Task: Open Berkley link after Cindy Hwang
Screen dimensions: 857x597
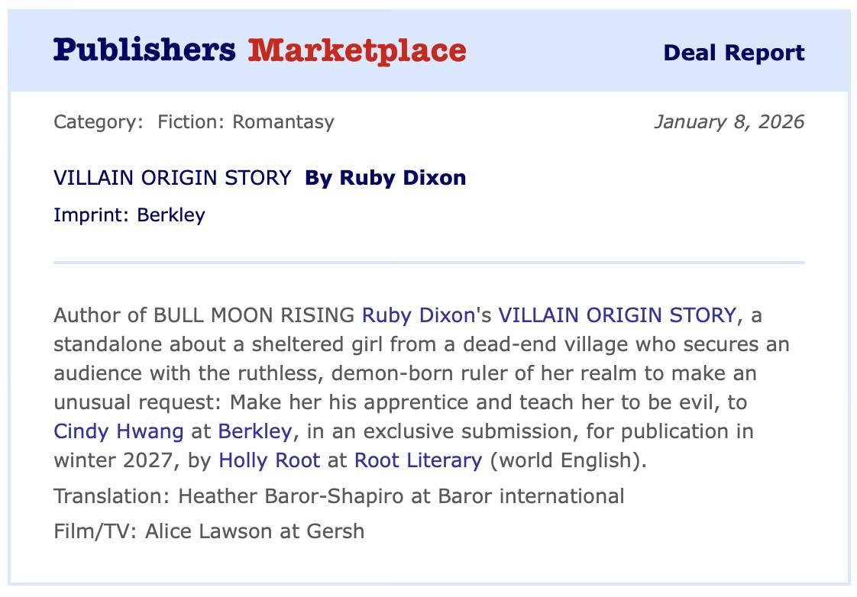Action: coord(254,431)
